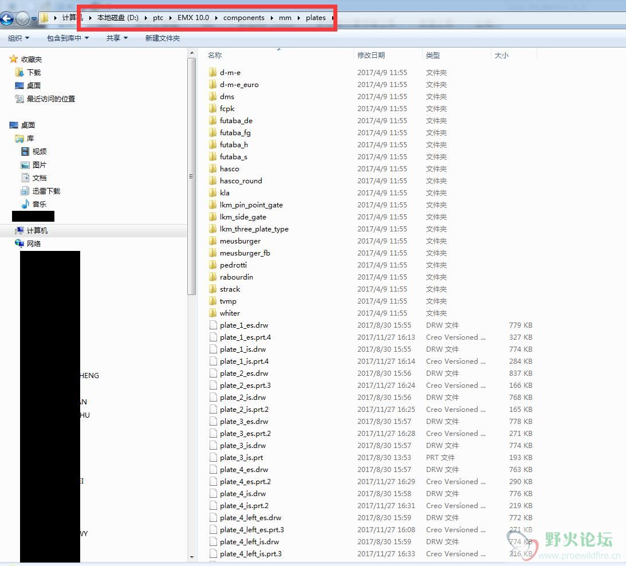Screen dimensions: 626x566
Task: Select the 库 libraries icon
Action: [19, 138]
